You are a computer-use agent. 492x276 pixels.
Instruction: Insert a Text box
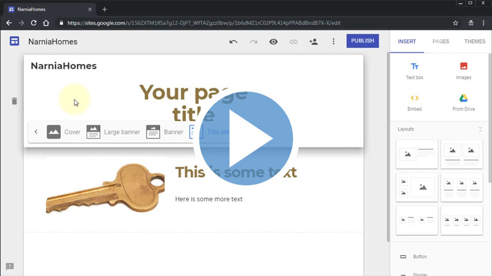point(415,70)
